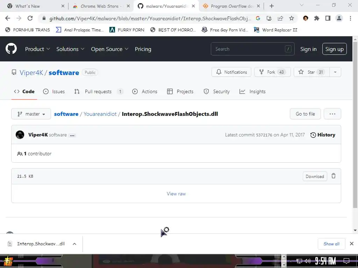Reload the page with refresh icon
Image resolution: width=358 pixels, height=268 pixels.
(30, 18)
